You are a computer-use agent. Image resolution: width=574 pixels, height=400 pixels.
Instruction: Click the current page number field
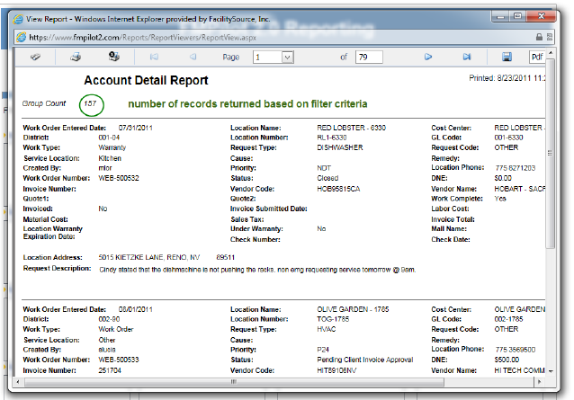tap(267, 57)
